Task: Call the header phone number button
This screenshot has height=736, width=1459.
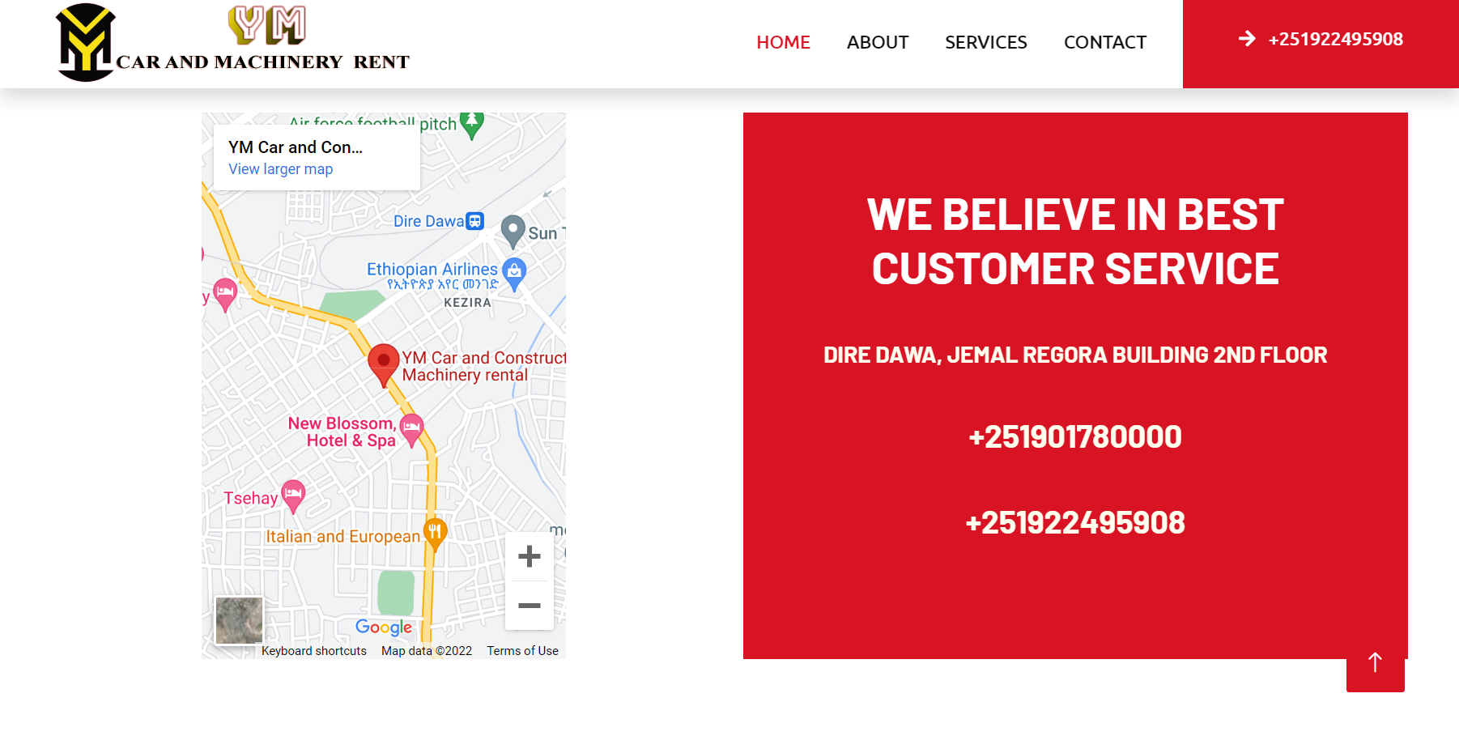Action: (1321, 40)
